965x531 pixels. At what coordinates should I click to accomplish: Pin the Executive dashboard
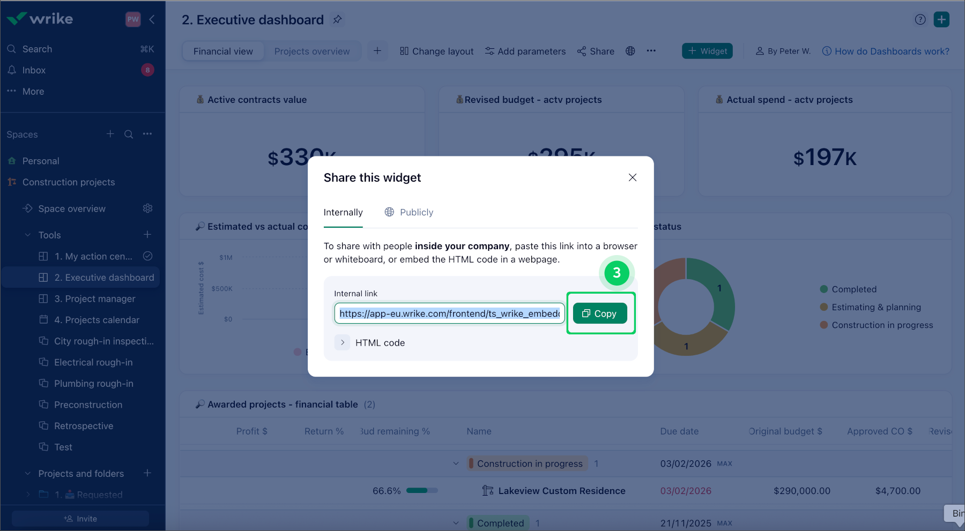[337, 19]
